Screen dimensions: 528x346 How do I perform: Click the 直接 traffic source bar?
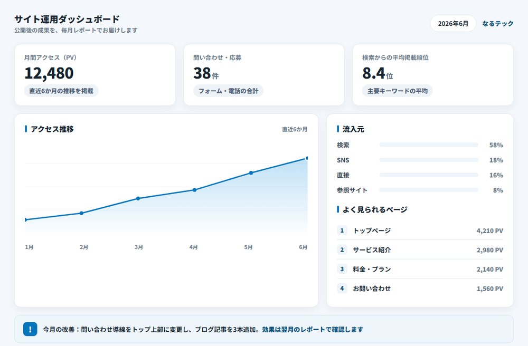(x=429, y=175)
